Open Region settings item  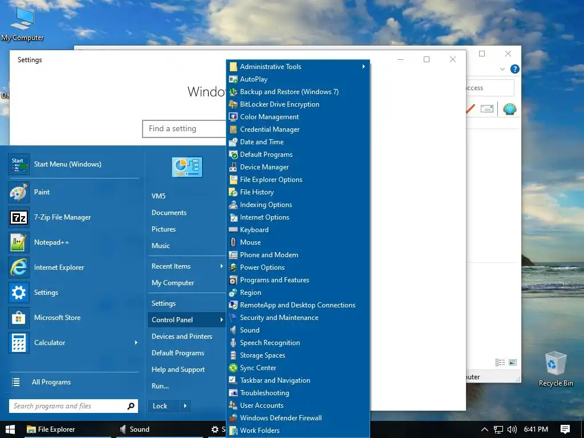click(298, 293)
